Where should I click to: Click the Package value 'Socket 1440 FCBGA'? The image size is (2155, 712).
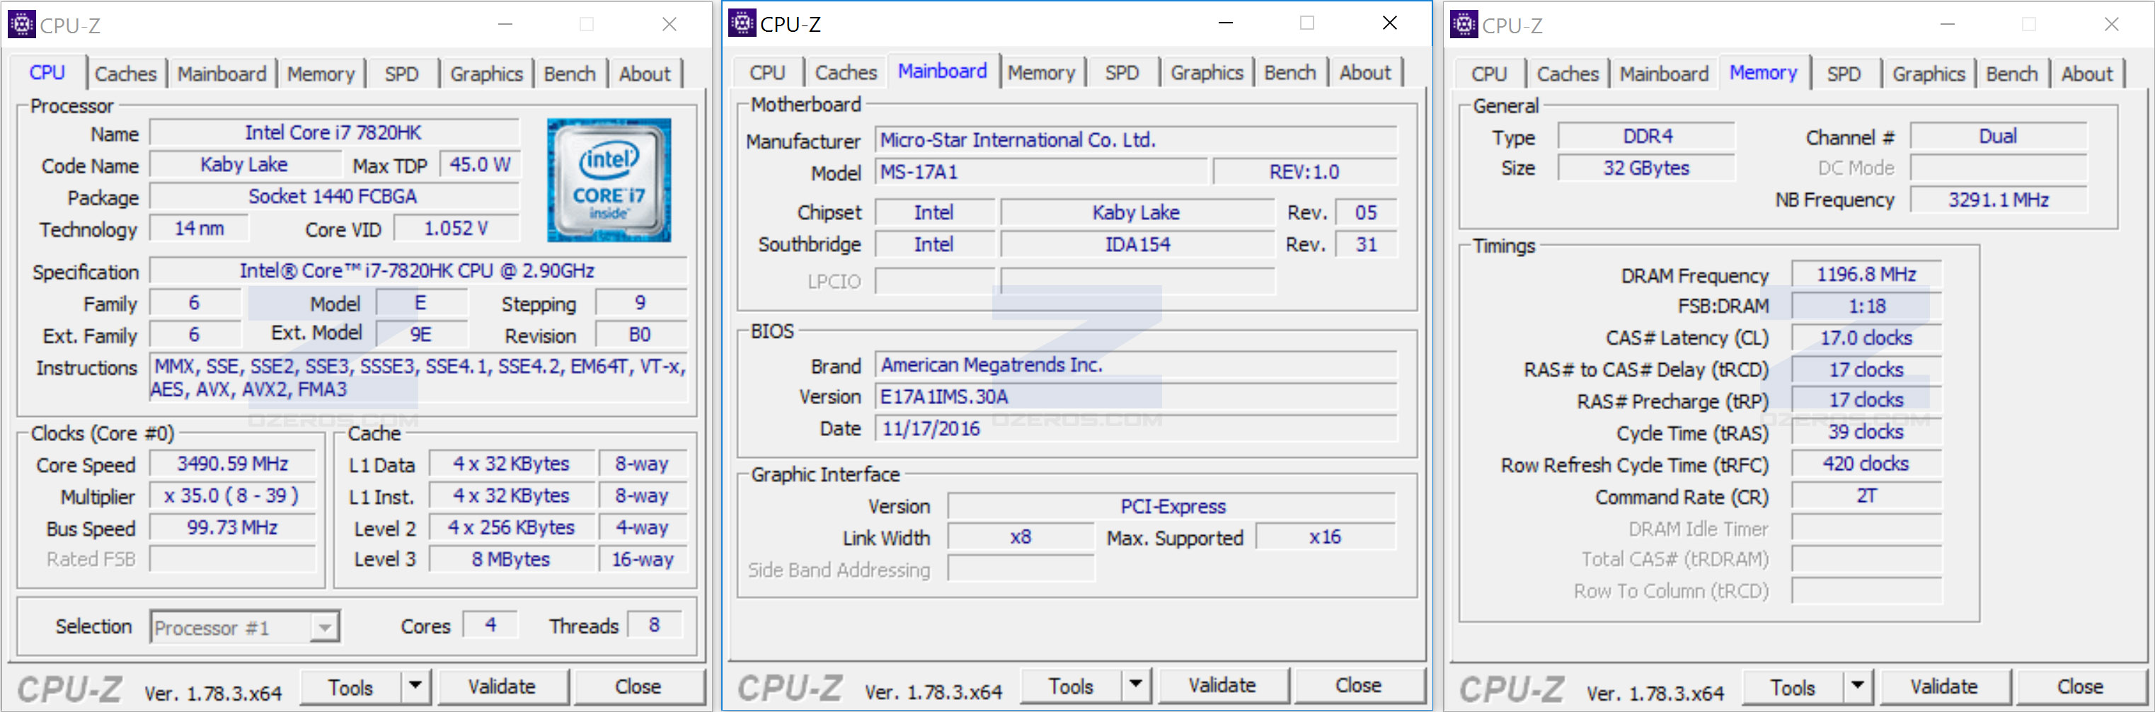click(x=334, y=197)
